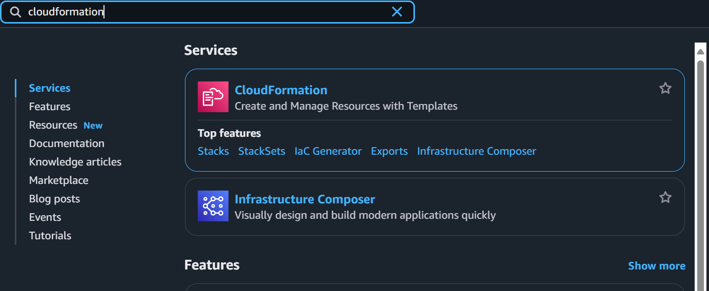The image size is (709, 291).
Task: Select the Resources category in sidebar
Action: (x=53, y=125)
